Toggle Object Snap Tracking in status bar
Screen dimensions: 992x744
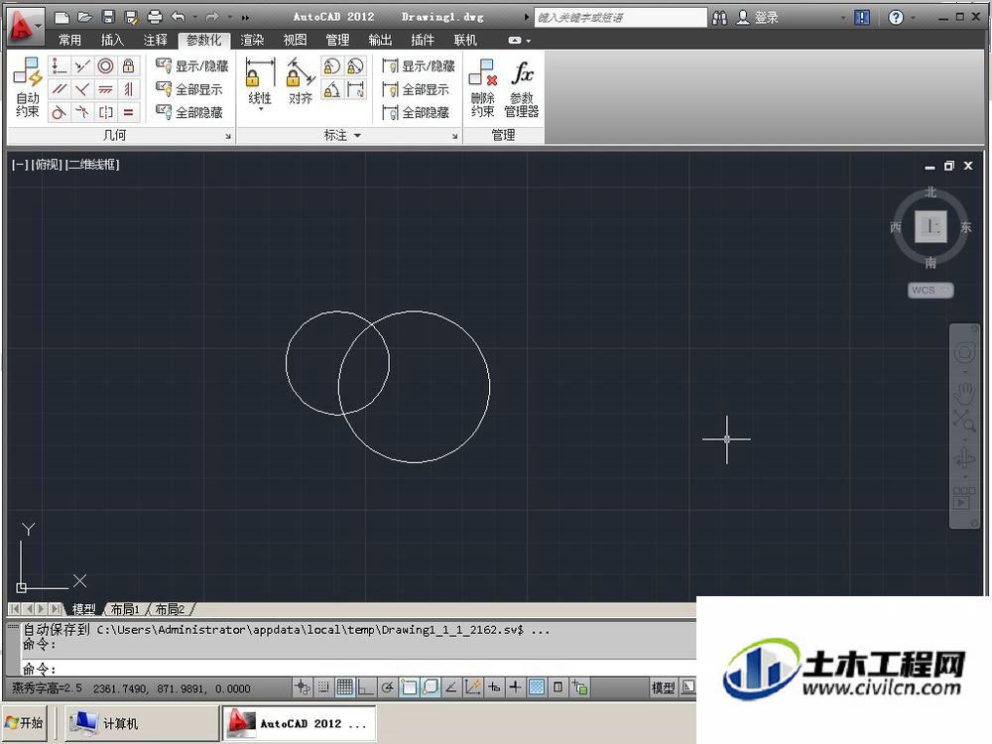click(451, 687)
